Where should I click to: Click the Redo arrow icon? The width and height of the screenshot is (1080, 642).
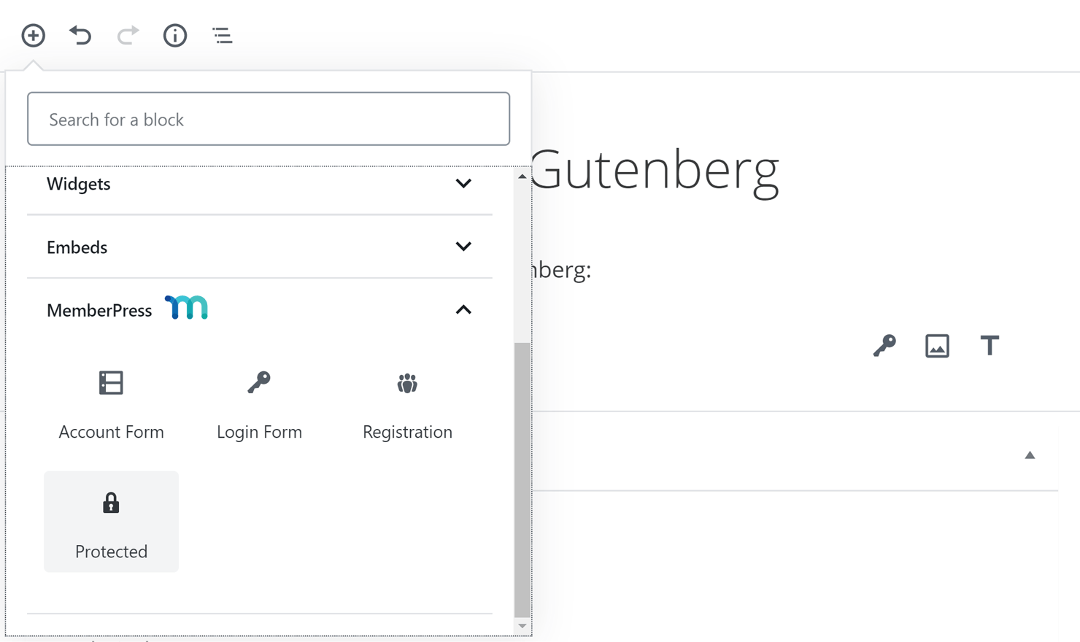pos(128,35)
